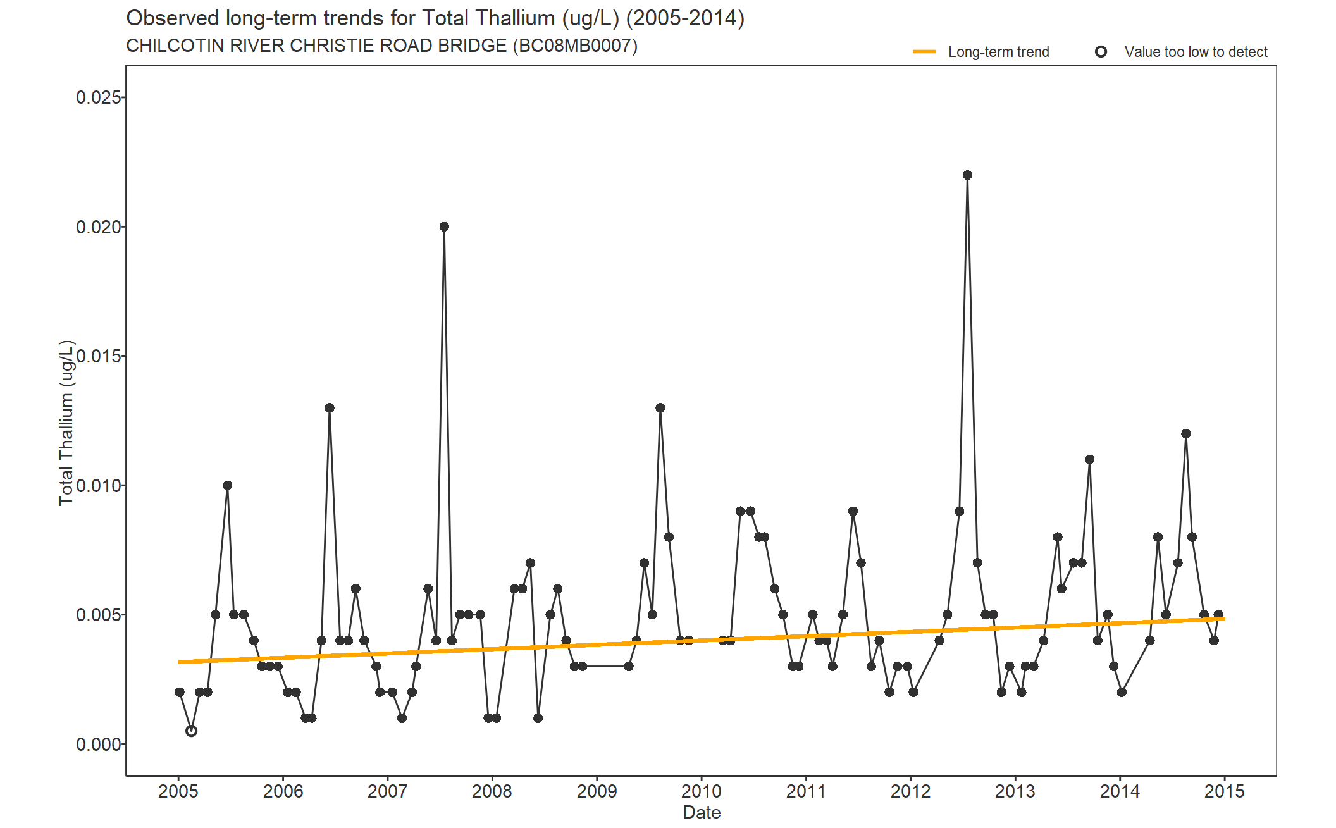Viewport: 1336px width, 828px height.
Task: Click the y-axis label 0.000
Action: coord(99,745)
